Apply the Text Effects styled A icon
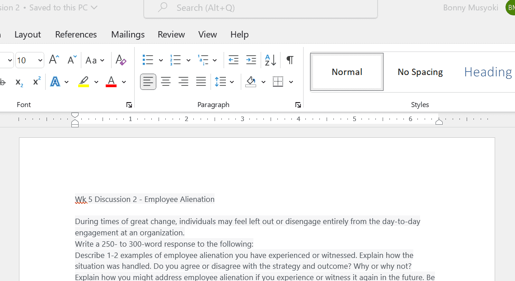The height and width of the screenshot is (281, 515). click(55, 82)
